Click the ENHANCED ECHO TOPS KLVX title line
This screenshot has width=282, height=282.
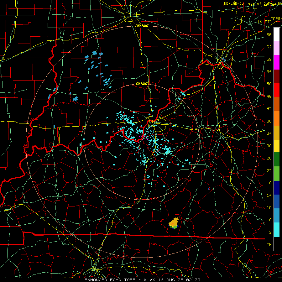coord(142,280)
